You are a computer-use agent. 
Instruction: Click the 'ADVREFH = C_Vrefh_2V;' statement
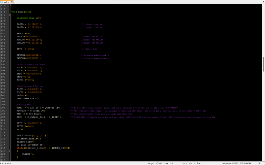(x=31, y=111)
